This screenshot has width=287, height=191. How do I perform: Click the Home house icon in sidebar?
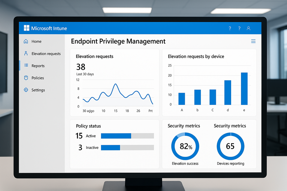click(26, 41)
